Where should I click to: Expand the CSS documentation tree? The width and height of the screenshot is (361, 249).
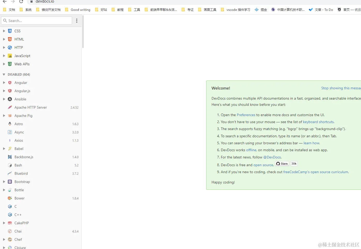4,31
